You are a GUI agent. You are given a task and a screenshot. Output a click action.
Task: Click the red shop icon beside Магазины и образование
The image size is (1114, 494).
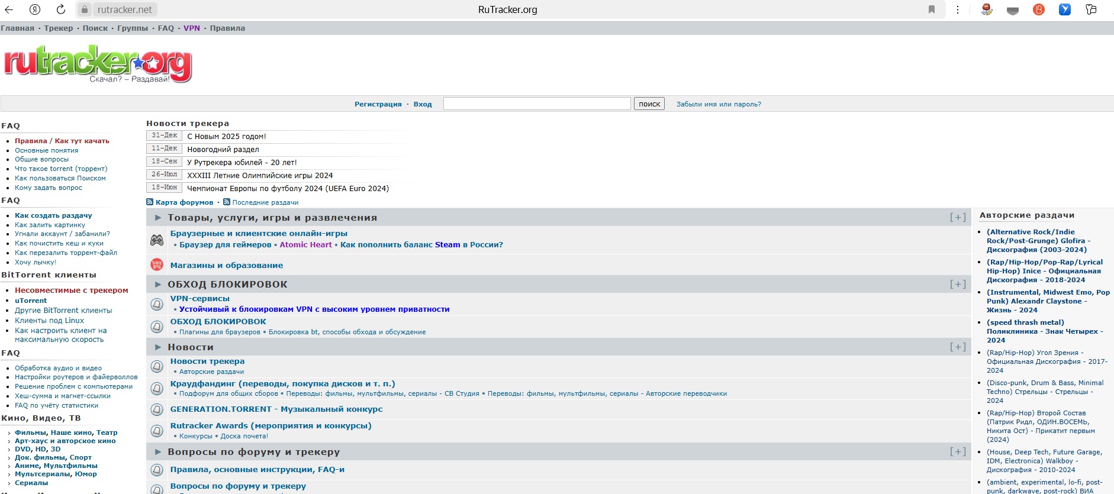157,264
